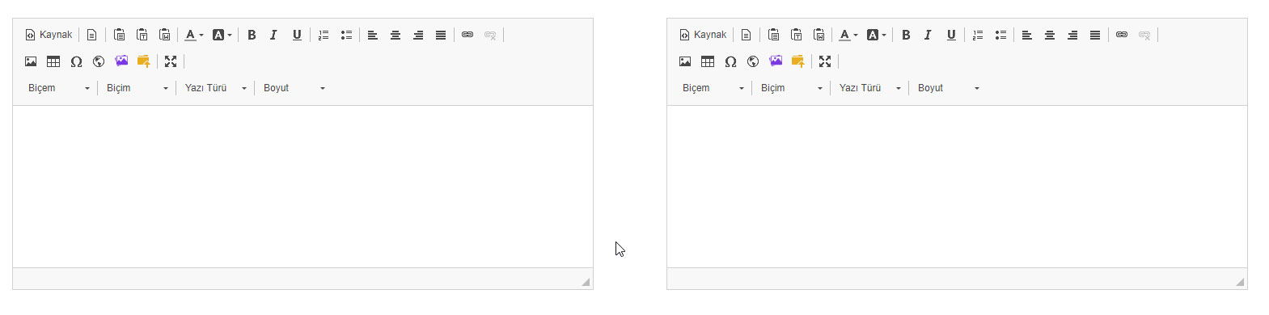This screenshot has height=315, width=1269.
Task: Open Boyut dropdown in the left editor
Action: (294, 88)
